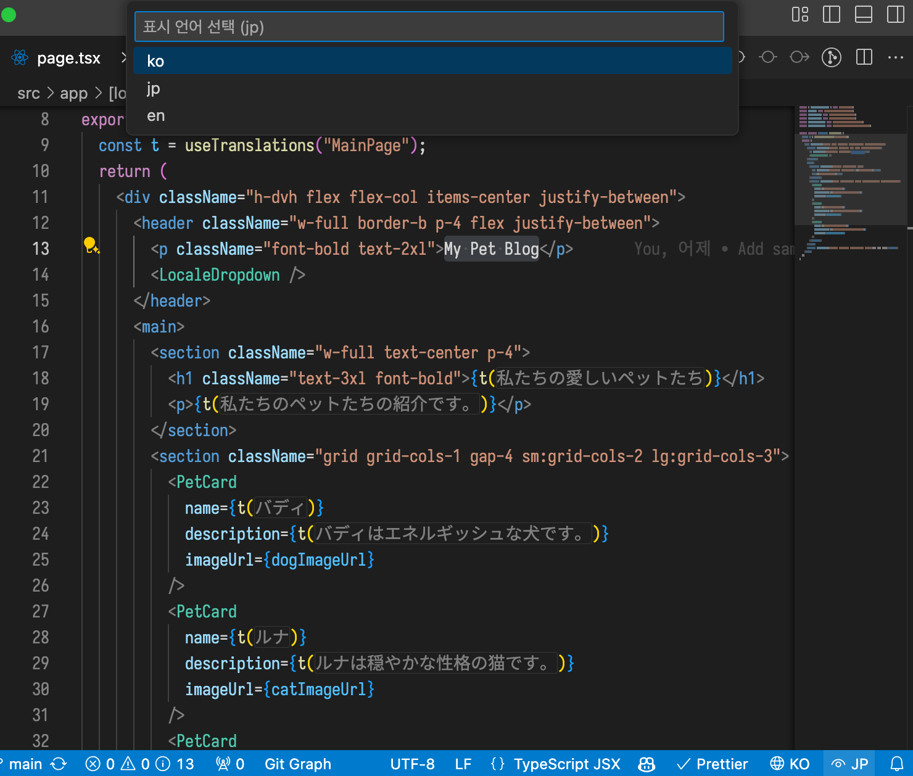Click the app breadcrumb segment
Image resolution: width=913 pixels, height=776 pixels.
73,93
